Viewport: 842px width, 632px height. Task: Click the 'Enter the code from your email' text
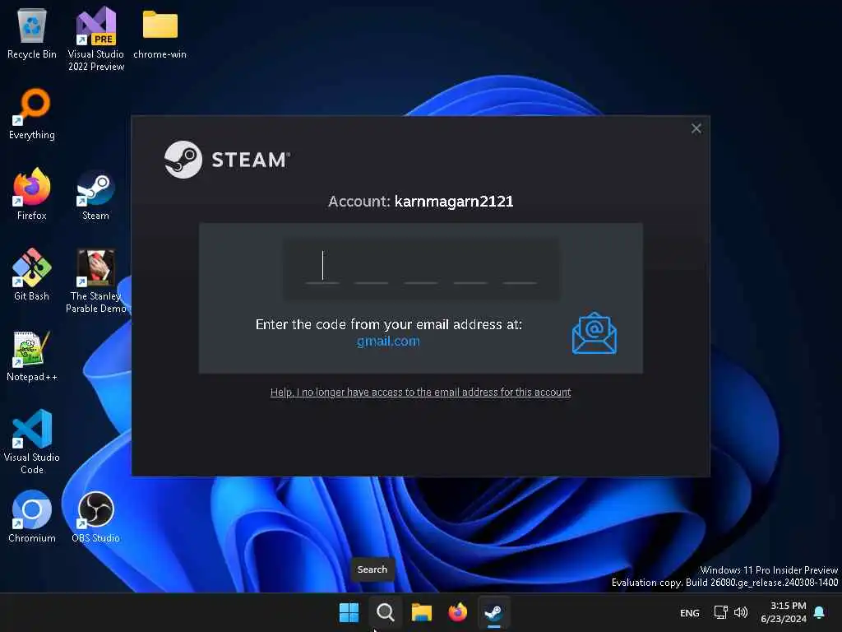pos(389,324)
